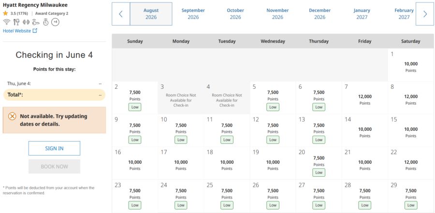Click the Award Category 2 label
This screenshot has width=435, height=213.
pyautogui.click(x=52, y=14)
